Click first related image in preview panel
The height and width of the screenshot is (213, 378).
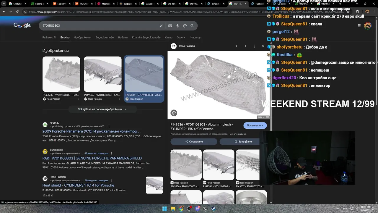pyautogui.click(x=186, y=165)
